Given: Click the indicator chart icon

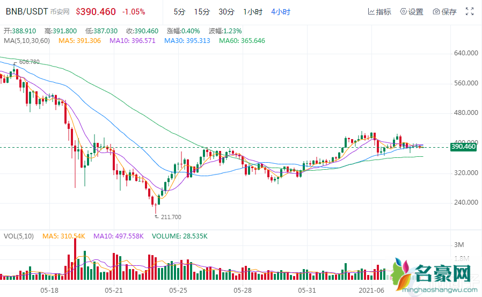Looking at the screenshot, I should click(x=371, y=12).
